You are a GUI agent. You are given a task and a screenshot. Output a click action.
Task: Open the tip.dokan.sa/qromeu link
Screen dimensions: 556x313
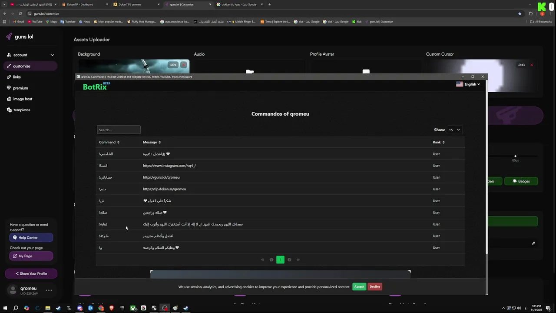(x=164, y=189)
